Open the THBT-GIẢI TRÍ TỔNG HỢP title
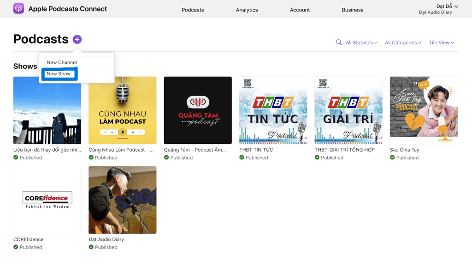The image size is (472, 267). 345,150
